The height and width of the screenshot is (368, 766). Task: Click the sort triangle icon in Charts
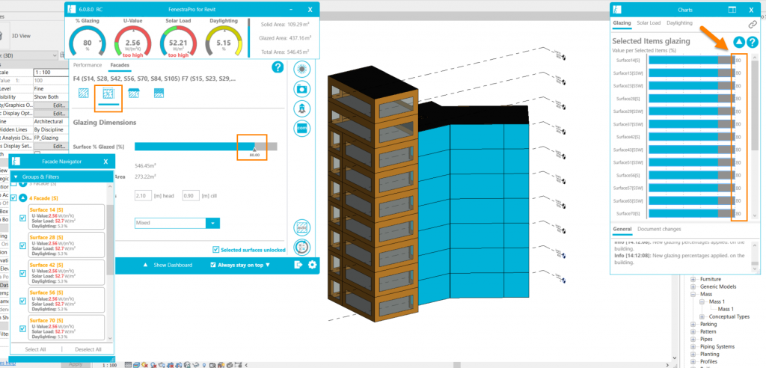coord(739,42)
